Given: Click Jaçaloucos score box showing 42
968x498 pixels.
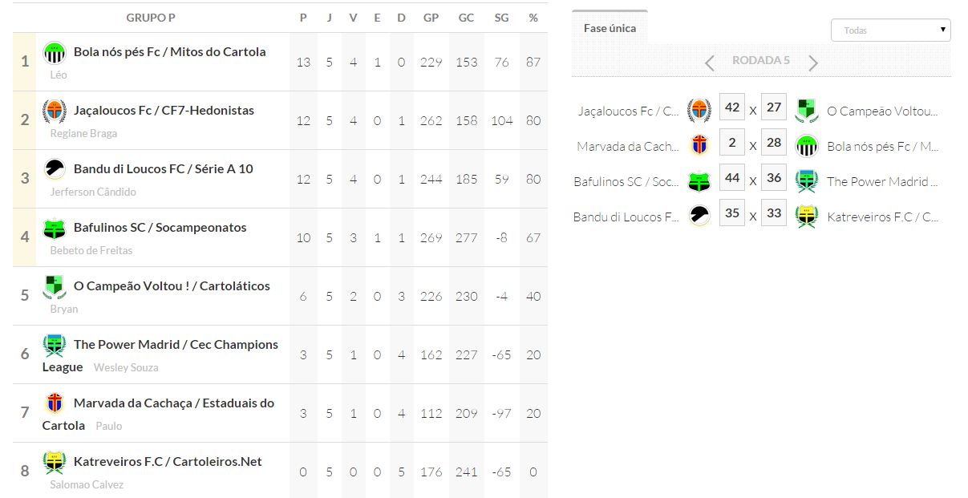Looking at the screenshot, I should click(x=731, y=108).
